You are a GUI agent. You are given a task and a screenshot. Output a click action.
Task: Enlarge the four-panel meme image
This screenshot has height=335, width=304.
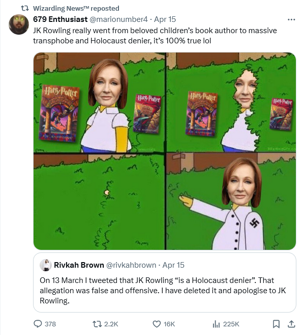[165, 151]
